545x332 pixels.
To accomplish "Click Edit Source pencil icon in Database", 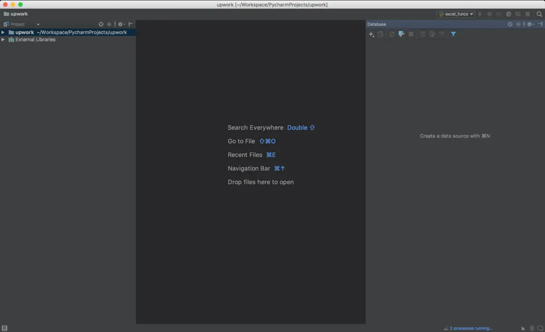I will (x=432, y=34).
